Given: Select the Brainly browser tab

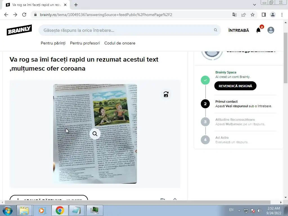Looking at the screenshot, I should click(36, 5).
